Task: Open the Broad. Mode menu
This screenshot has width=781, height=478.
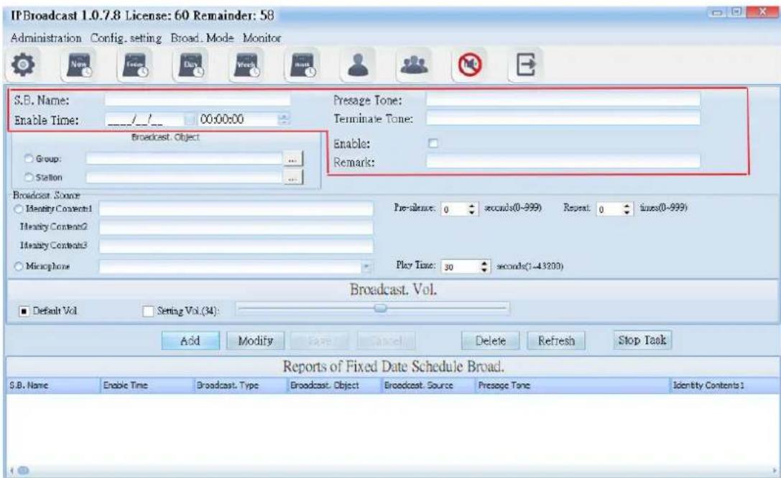Action: [202, 38]
